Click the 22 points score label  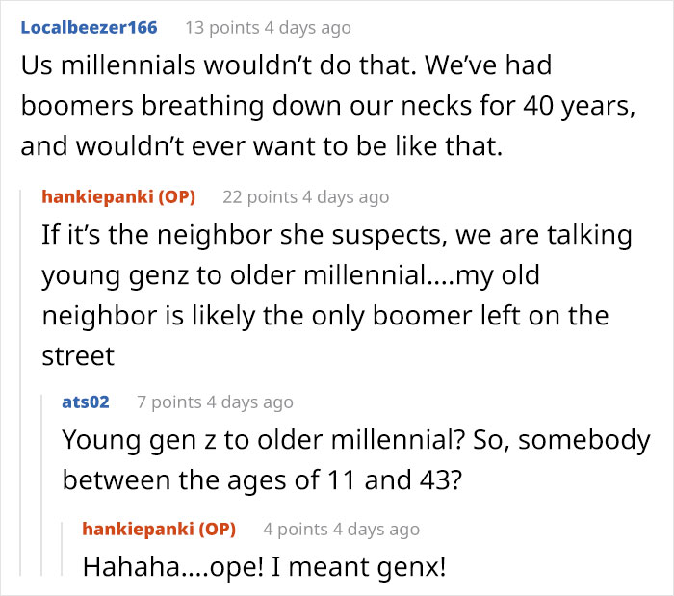click(x=260, y=197)
